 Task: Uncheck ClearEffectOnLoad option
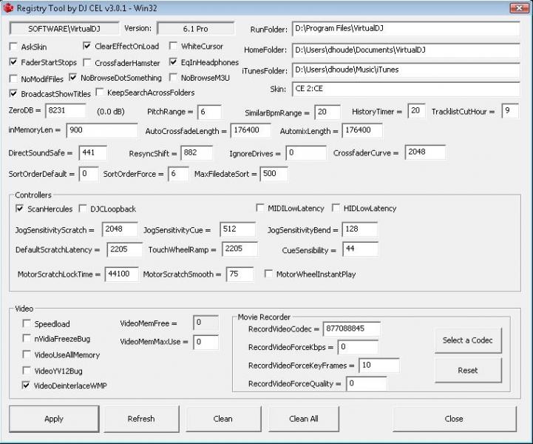(87, 46)
